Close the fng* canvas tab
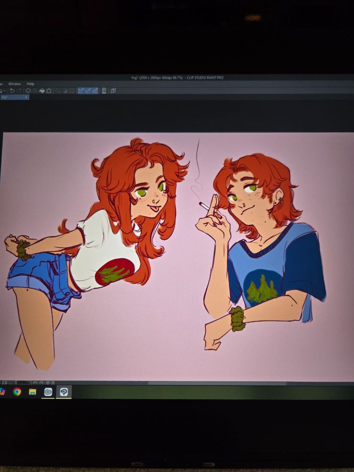This screenshot has height=472, width=354. coord(26,97)
